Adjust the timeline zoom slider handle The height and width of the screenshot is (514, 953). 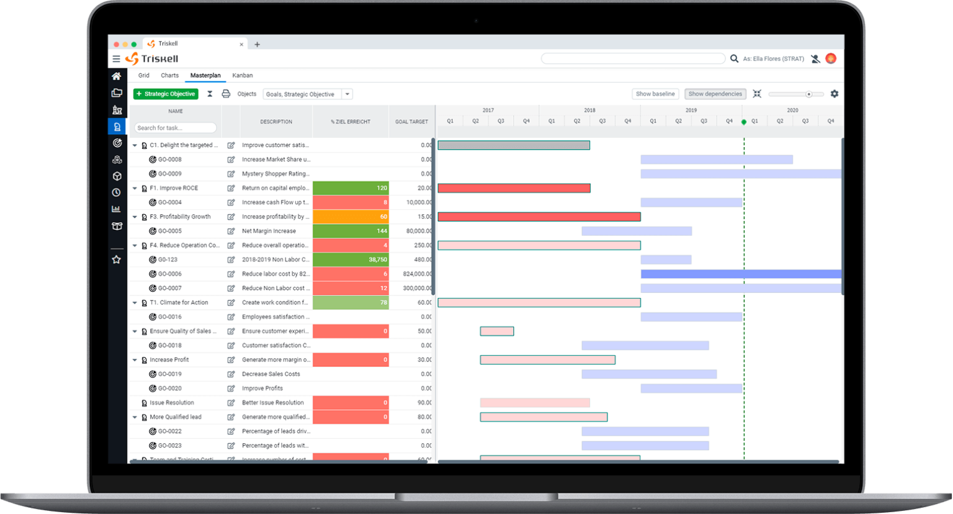[808, 94]
